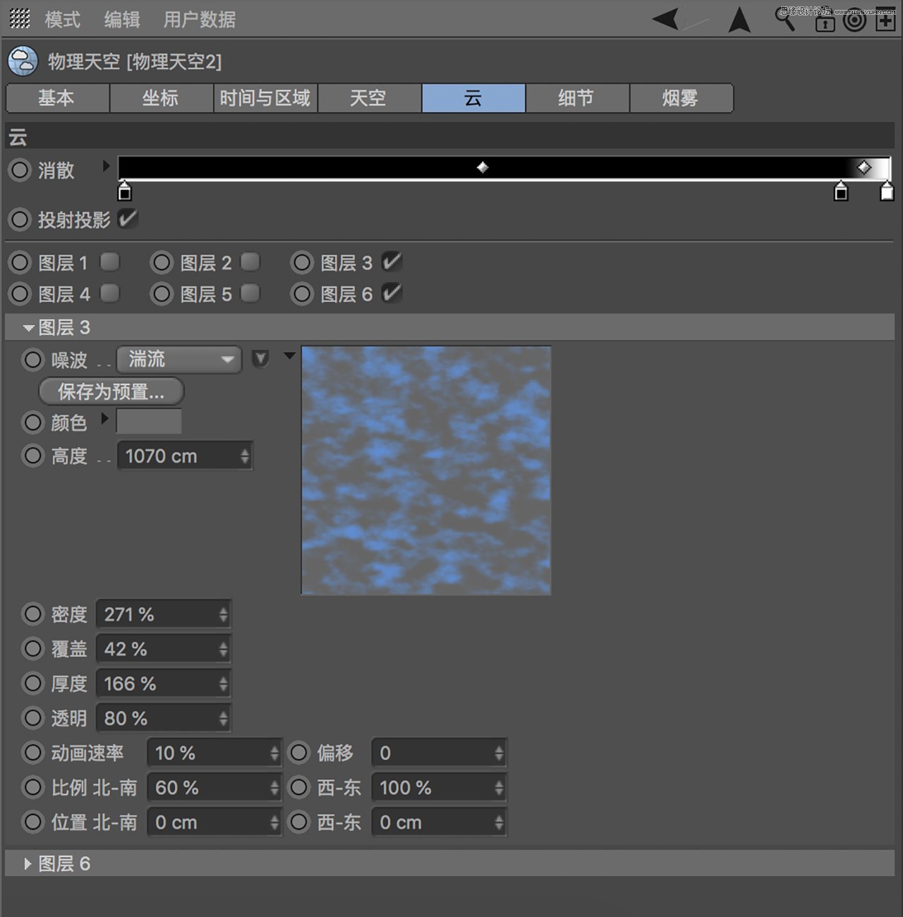The height and width of the screenshot is (917, 903).
Task: Click the cloud noise preview thumbnail
Action: pos(426,469)
